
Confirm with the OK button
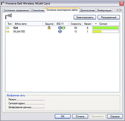pos(62,116)
